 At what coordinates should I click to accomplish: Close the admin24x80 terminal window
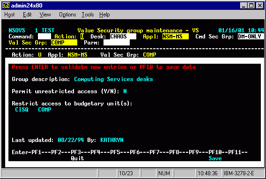point(260,6)
